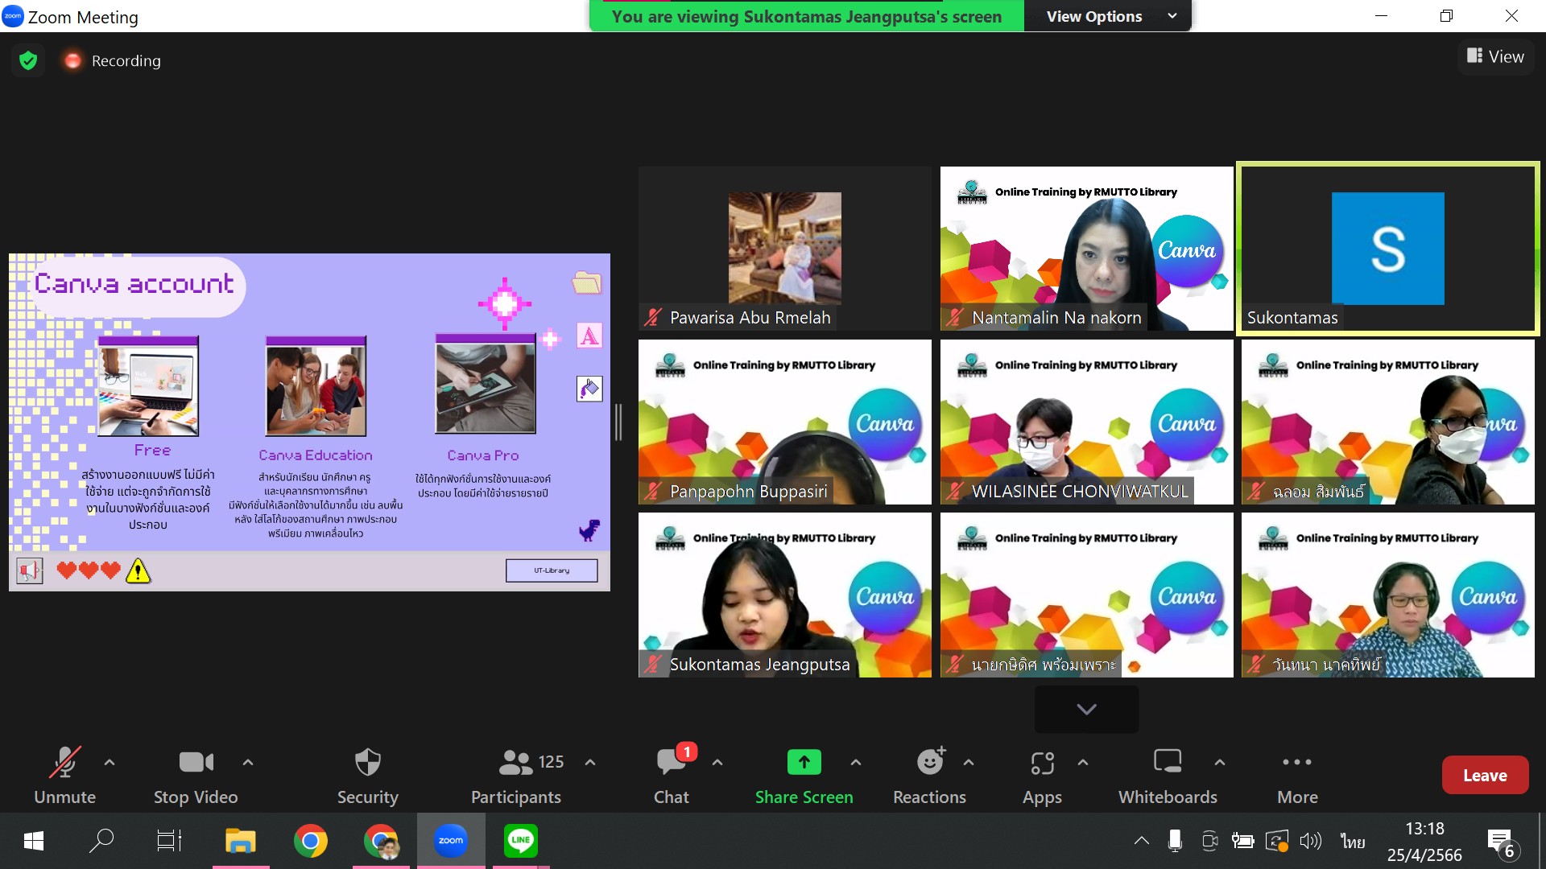Expand video options arrow beside Stop Video

248,762
